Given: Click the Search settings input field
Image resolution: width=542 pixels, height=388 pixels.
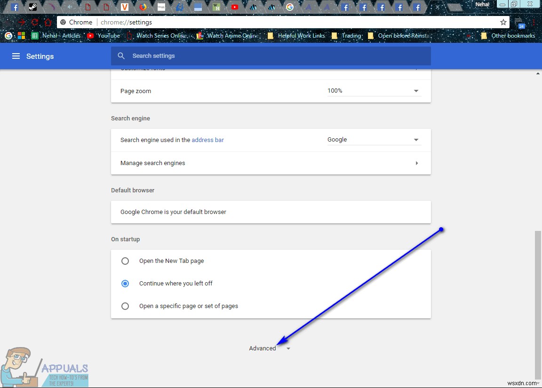Looking at the screenshot, I should [x=278, y=56].
